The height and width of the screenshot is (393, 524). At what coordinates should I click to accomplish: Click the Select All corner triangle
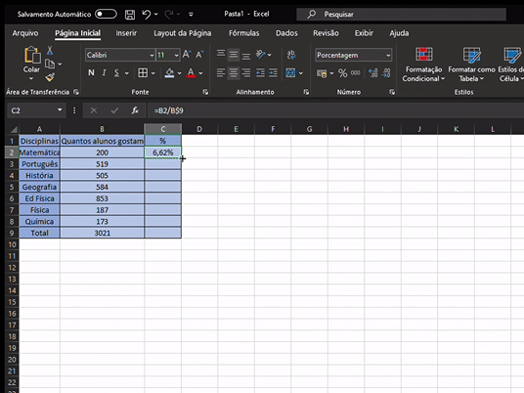(x=13, y=129)
